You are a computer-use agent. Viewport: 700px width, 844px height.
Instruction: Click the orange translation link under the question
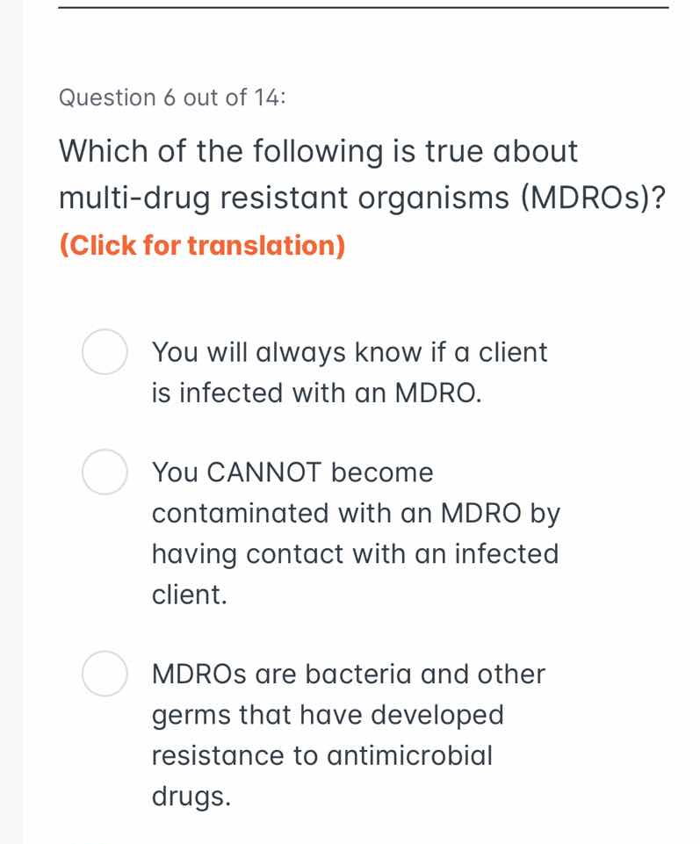[x=202, y=244]
